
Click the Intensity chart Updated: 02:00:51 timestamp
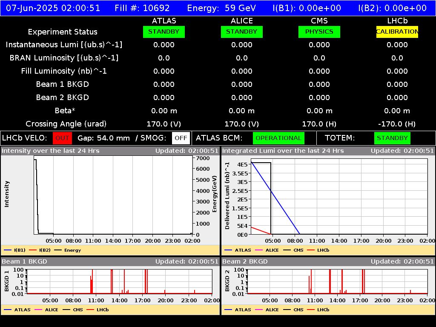pos(187,151)
